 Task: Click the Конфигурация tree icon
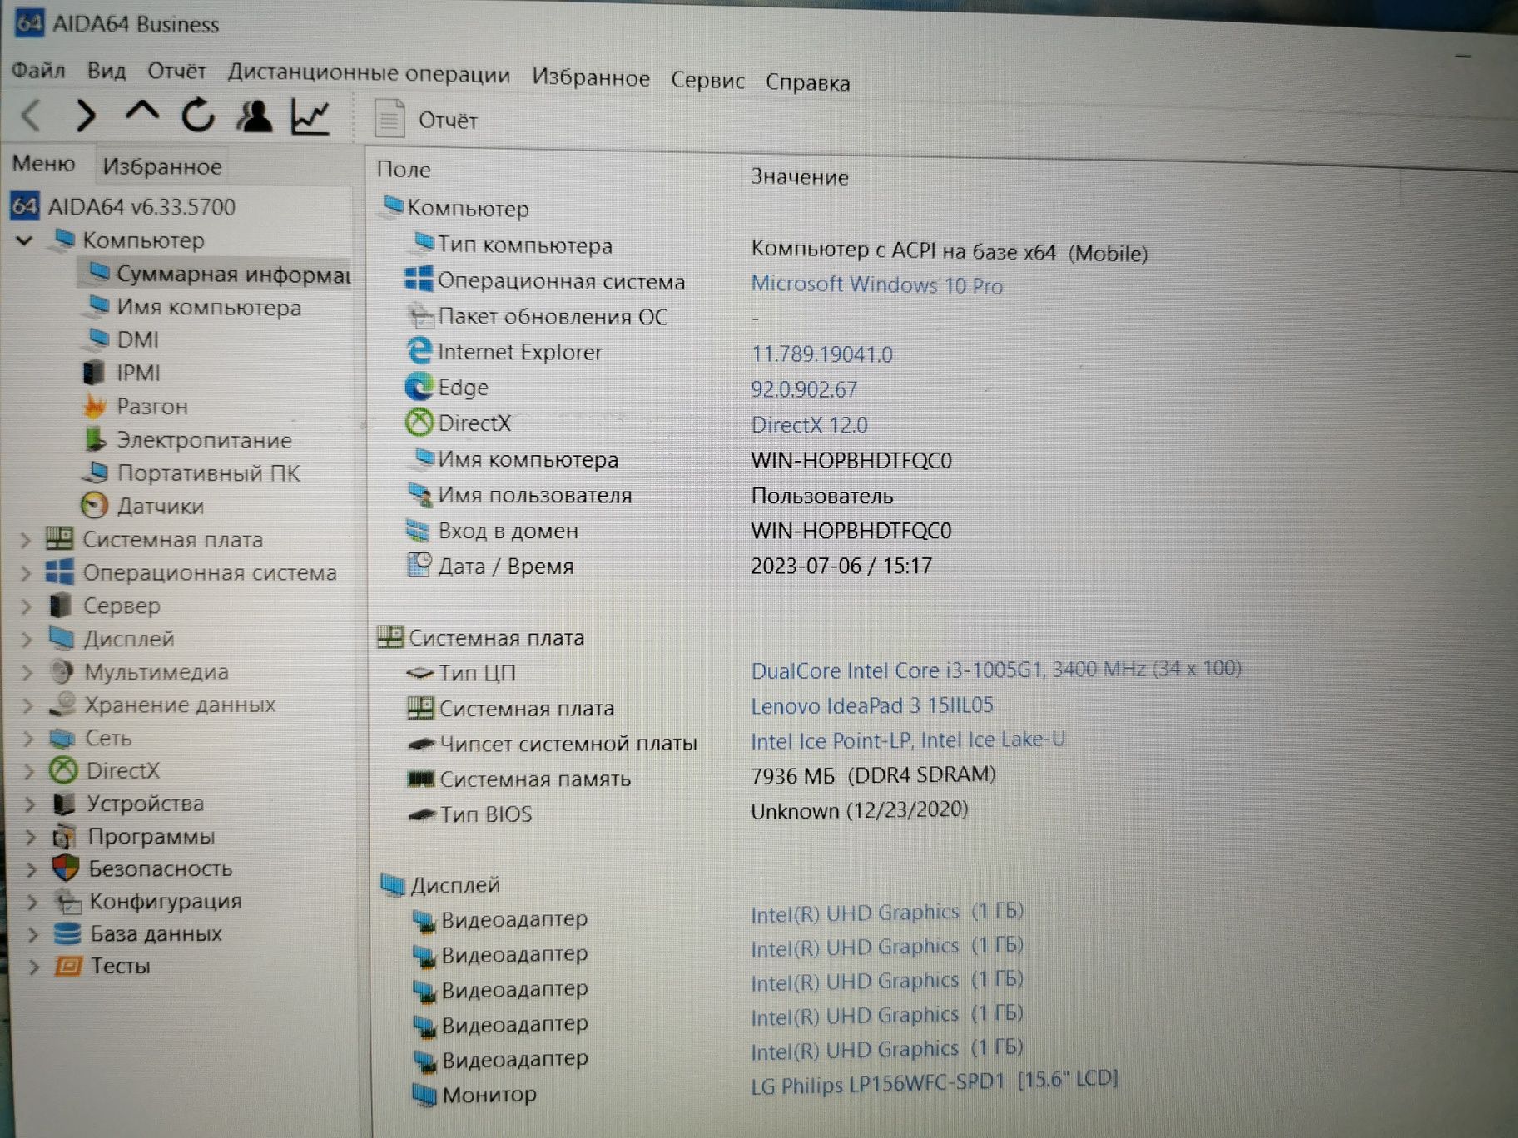pyautogui.click(x=67, y=901)
